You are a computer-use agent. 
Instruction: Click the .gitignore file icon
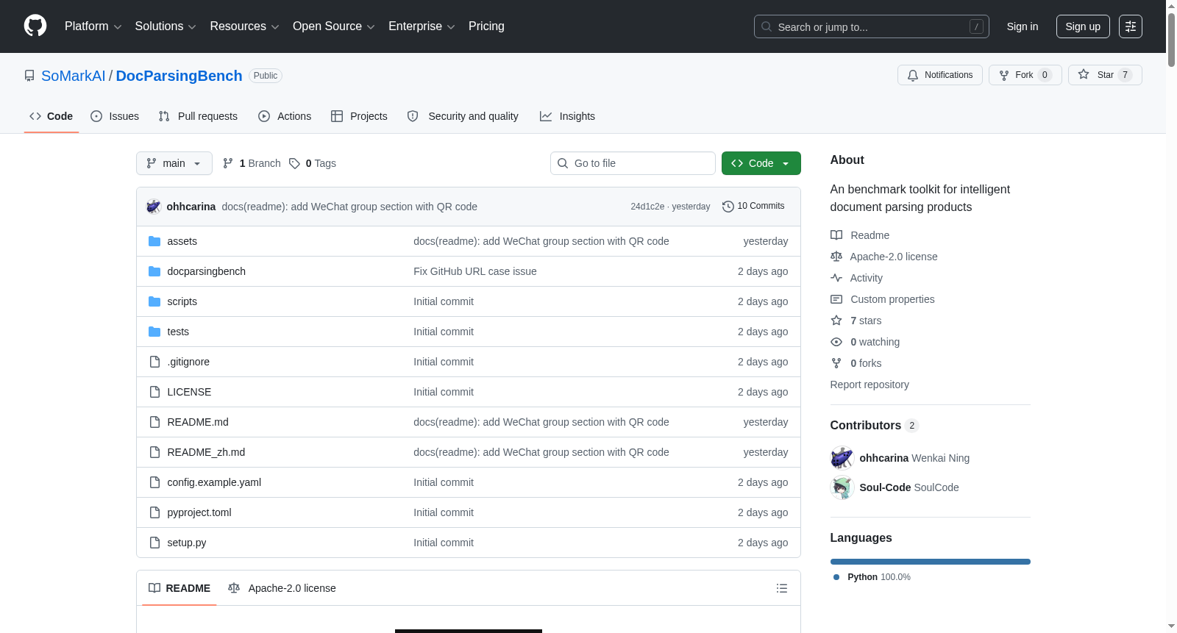[154, 362]
